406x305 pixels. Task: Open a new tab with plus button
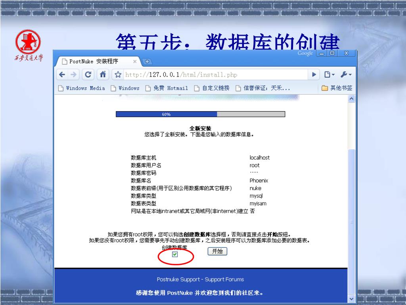coord(147,62)
